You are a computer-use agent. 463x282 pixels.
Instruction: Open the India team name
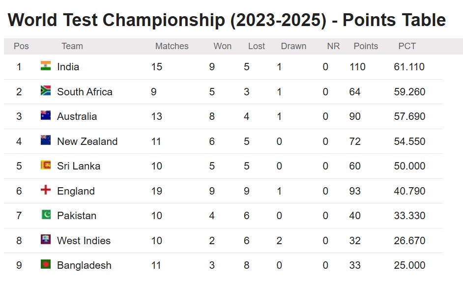(68, 67)
